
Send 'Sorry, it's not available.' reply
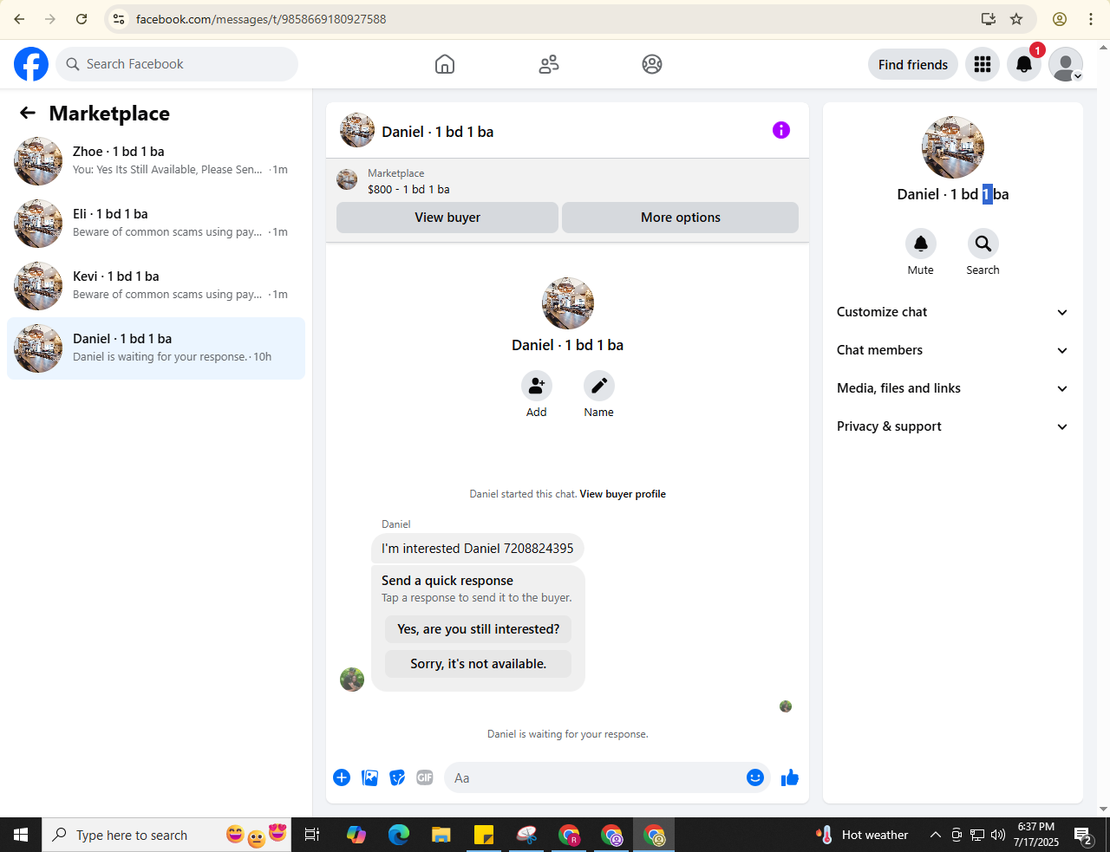[479, 664]
